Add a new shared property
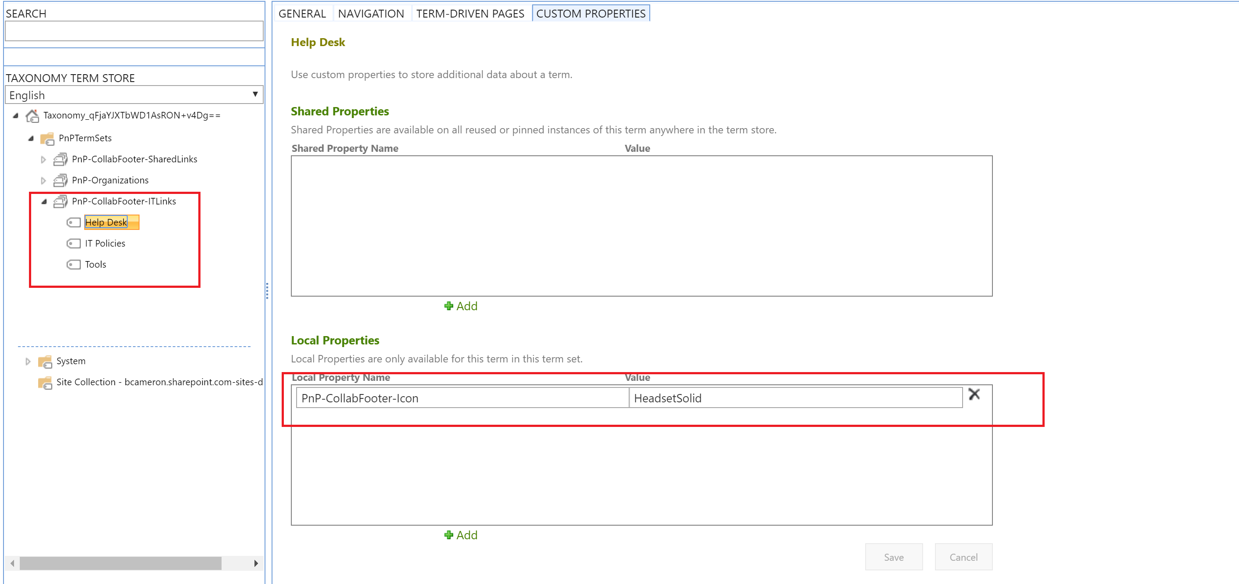The image size is (1239, 584). pos(461,306)
